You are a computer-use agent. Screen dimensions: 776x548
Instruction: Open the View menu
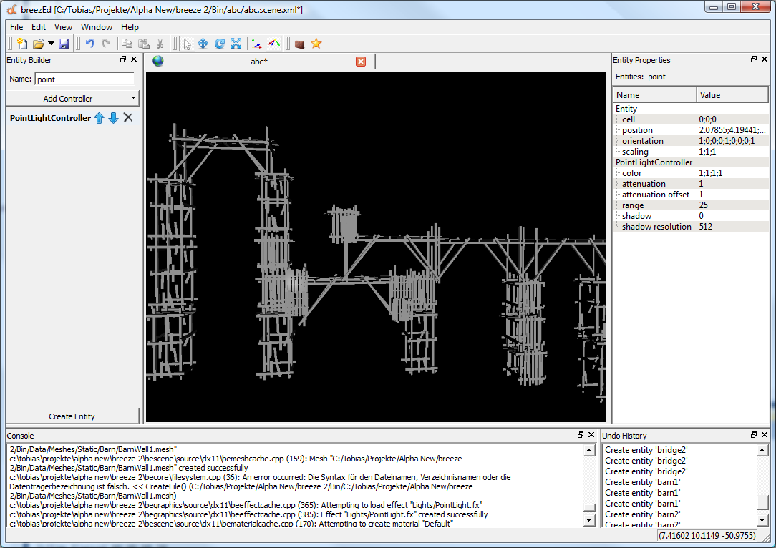pyautogui.click(x=63, y=27)
